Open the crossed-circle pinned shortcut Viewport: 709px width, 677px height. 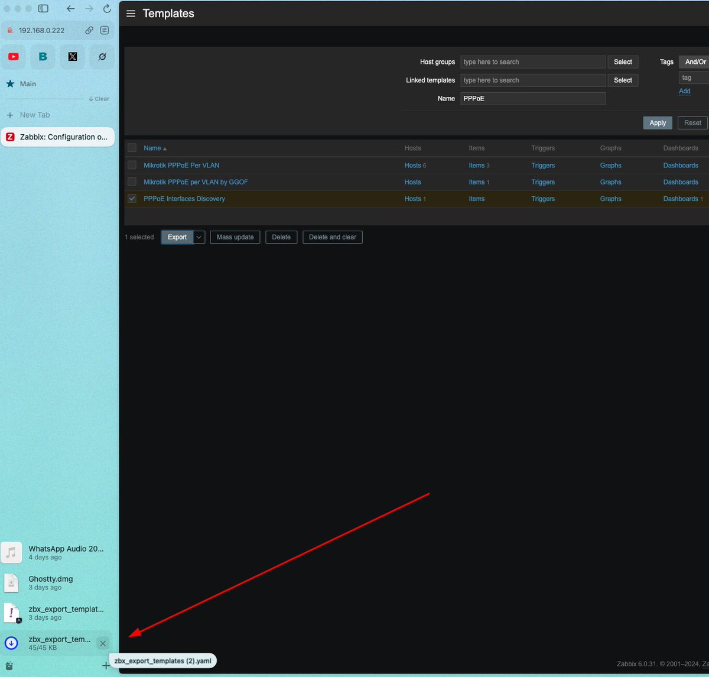[x=102, y=57]
